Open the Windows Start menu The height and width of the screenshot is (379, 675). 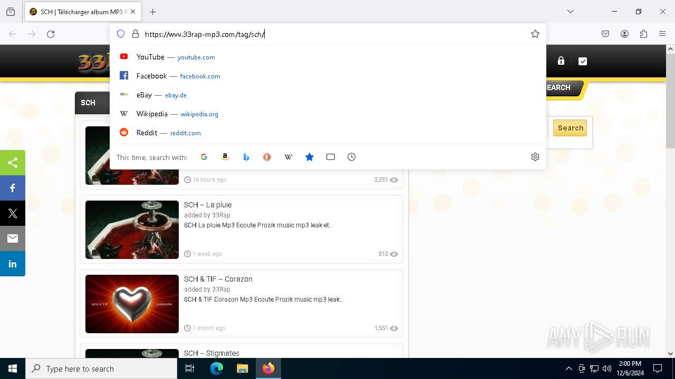point(13,368)
